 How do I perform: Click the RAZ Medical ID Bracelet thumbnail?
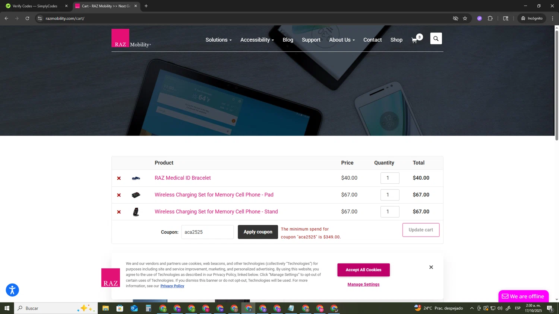click(x=136, y=178)
